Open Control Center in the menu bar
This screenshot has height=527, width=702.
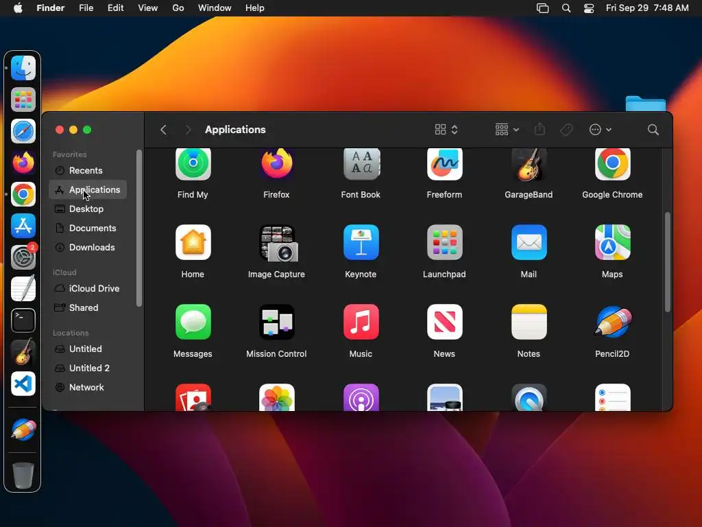pos(589,8)
